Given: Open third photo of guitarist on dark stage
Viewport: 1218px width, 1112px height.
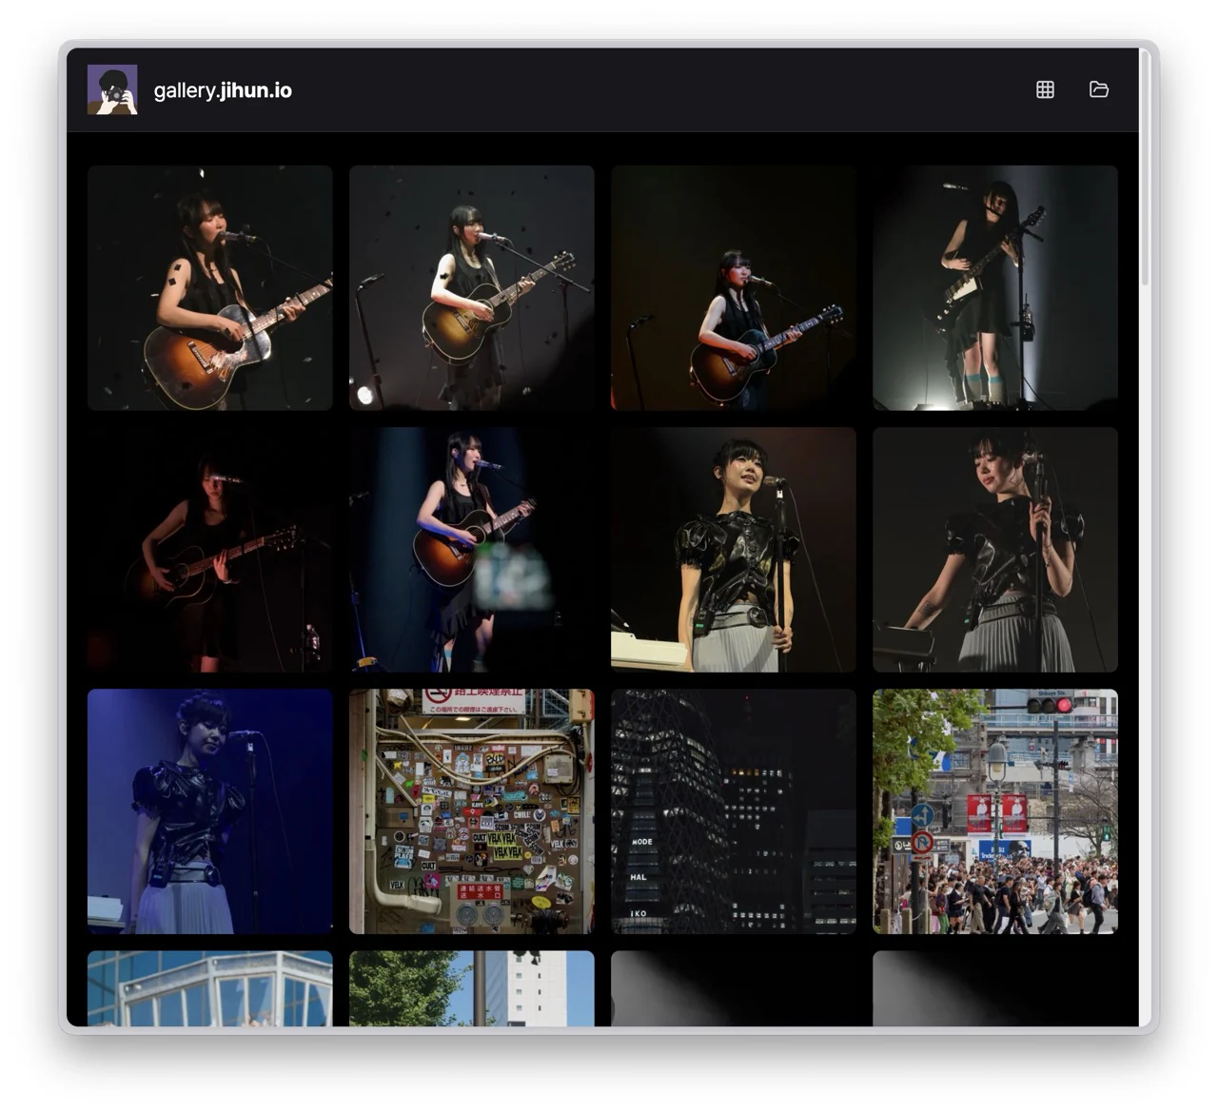Looking at the screenshot, I should pyautogui.click(x=734, y=288).
